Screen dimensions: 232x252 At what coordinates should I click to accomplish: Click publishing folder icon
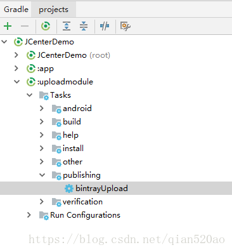click(56, 175)
